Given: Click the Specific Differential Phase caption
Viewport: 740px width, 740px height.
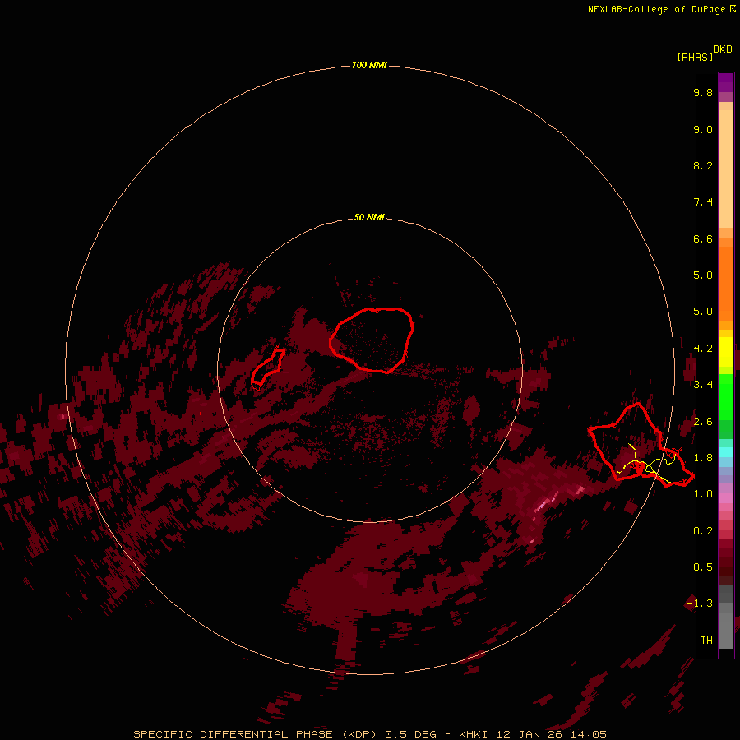Looking at the screenshot, I should 369,734.
